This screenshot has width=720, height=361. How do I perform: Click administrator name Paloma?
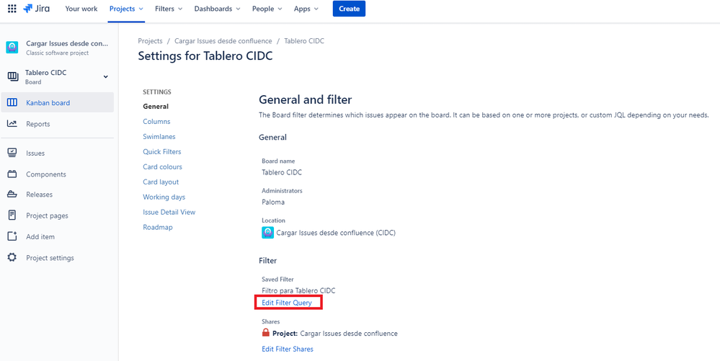coord(272,201)
